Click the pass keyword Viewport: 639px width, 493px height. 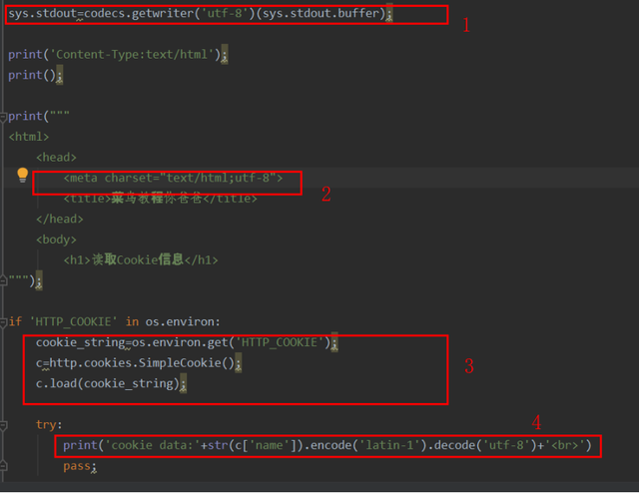click(x=77, y=466)
